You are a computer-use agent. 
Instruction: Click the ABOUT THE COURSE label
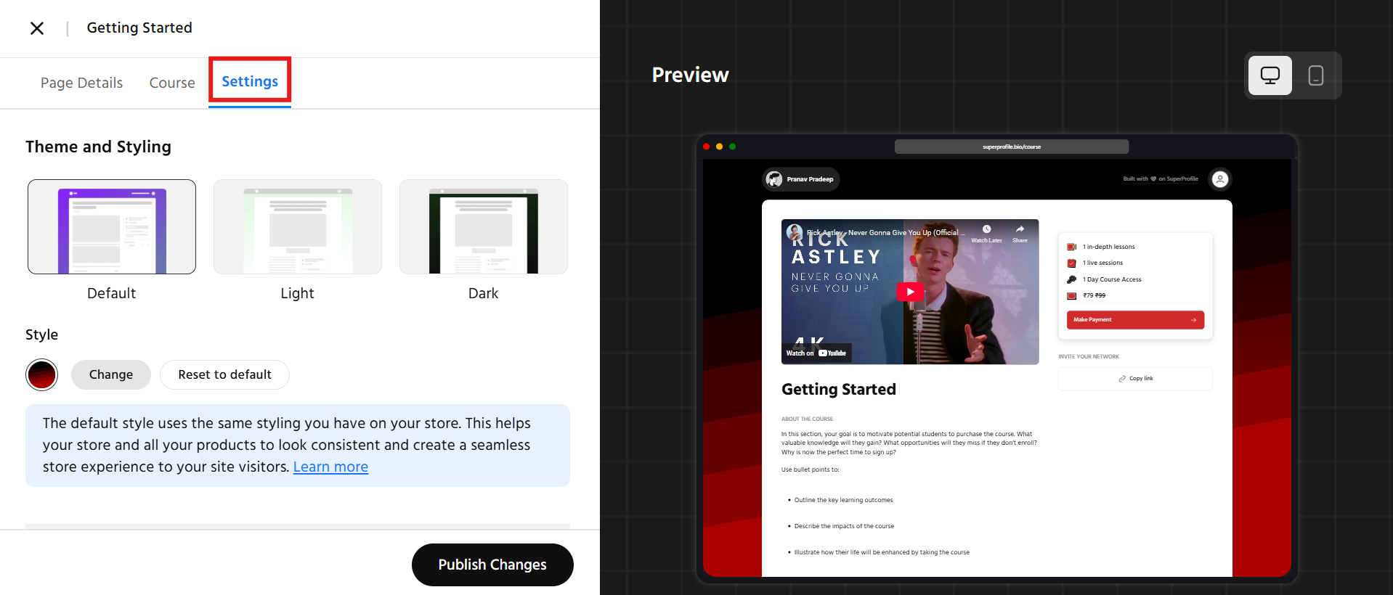(x=807, y=419)
